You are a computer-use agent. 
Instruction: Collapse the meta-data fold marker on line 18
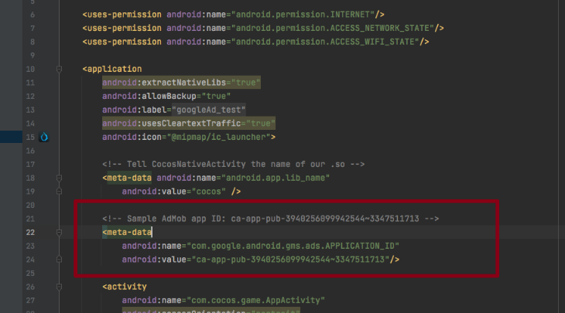[x=59, y=178]
